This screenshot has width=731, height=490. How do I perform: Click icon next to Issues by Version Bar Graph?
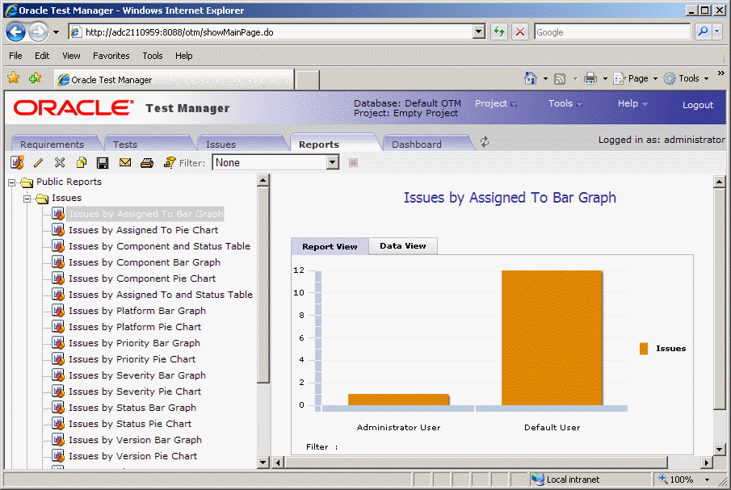(58, 440)
